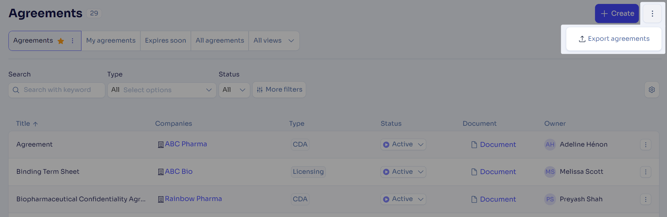Click the Search with keyword field
667x217 pixels.
(x=57, y=90)
